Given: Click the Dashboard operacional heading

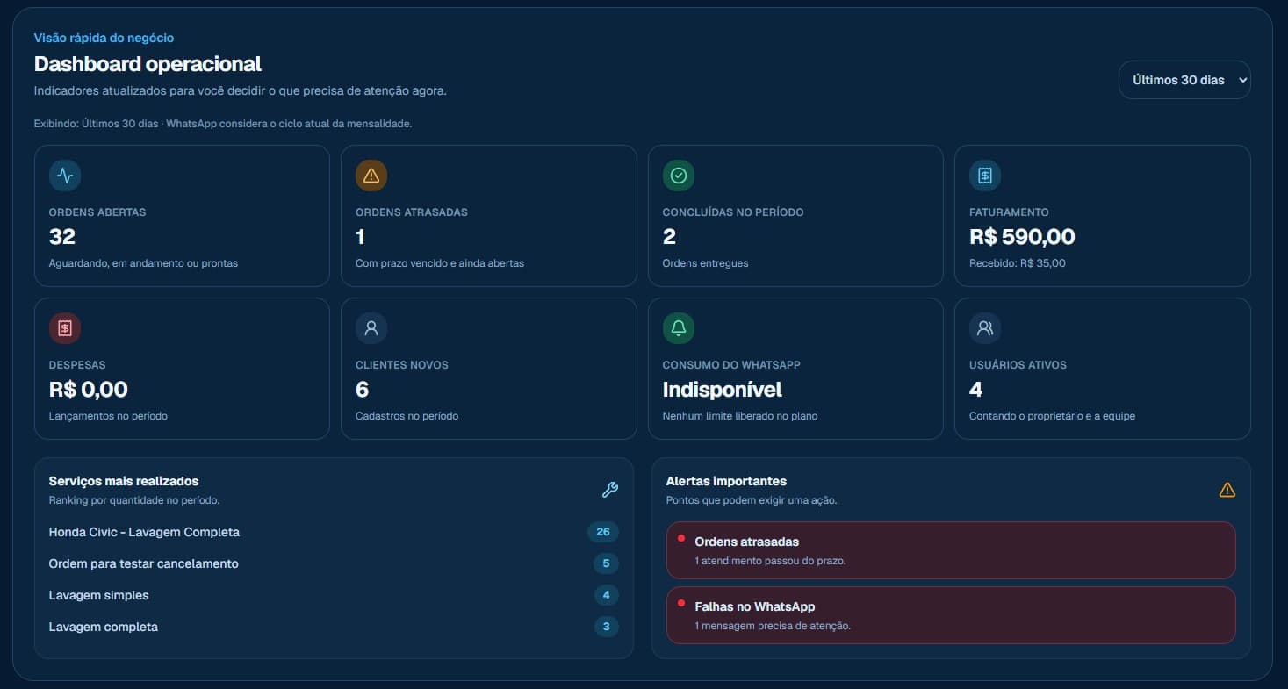Looking at the screenshot, I should (x=148, y=64).
